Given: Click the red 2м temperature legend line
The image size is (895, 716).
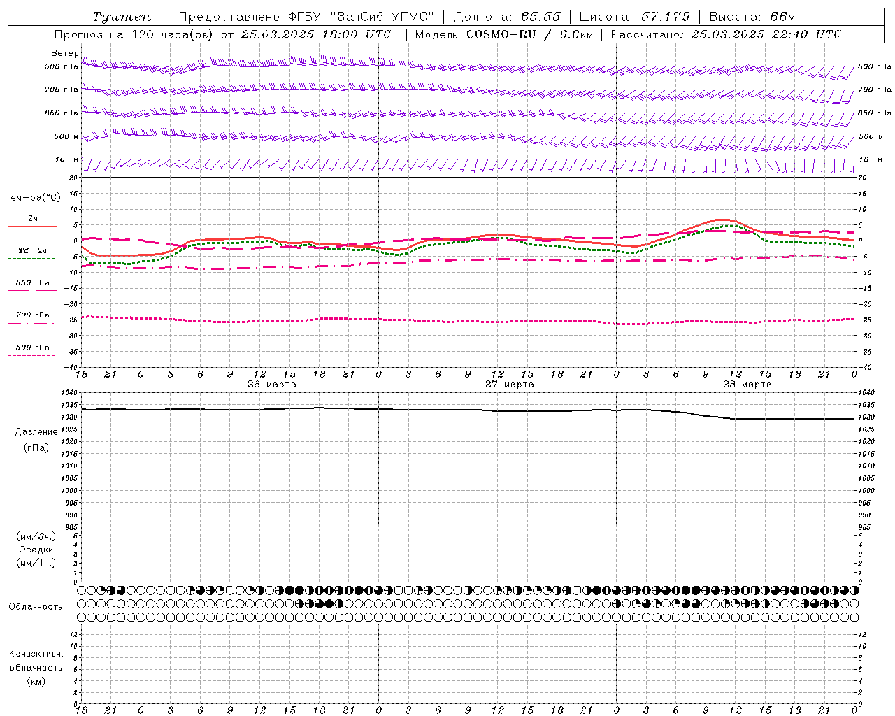Looking at the screenshot, I should click(x=32, y=226).
